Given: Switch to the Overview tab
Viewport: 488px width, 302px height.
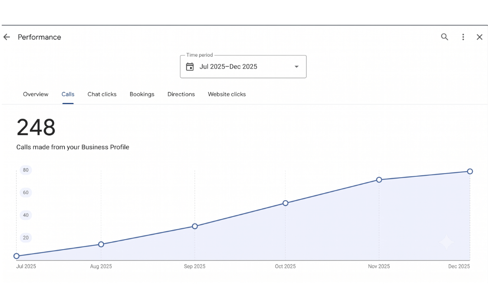Looking at the screenshot, I should 36,94.
